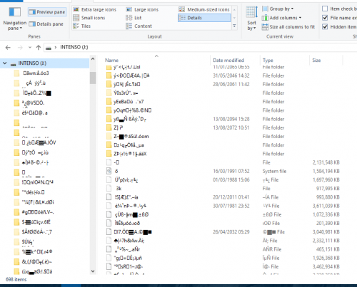
Task: Navigate back with the back arrow
Action: coord(8,48)
